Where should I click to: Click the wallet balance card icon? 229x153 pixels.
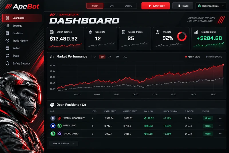pyautogui.click(x=52, y=32)
